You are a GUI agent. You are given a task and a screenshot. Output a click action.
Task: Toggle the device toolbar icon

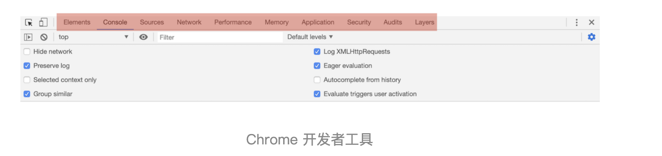pyautogui.click(x=43, y=22)
